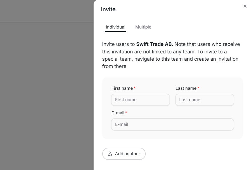
Task: Click the E-mail field label
Action: [118, 113]
